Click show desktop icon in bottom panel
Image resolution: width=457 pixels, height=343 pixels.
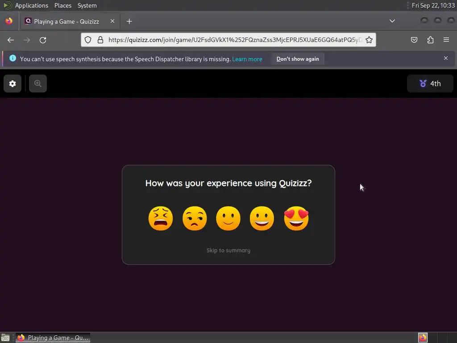point(5,338)
